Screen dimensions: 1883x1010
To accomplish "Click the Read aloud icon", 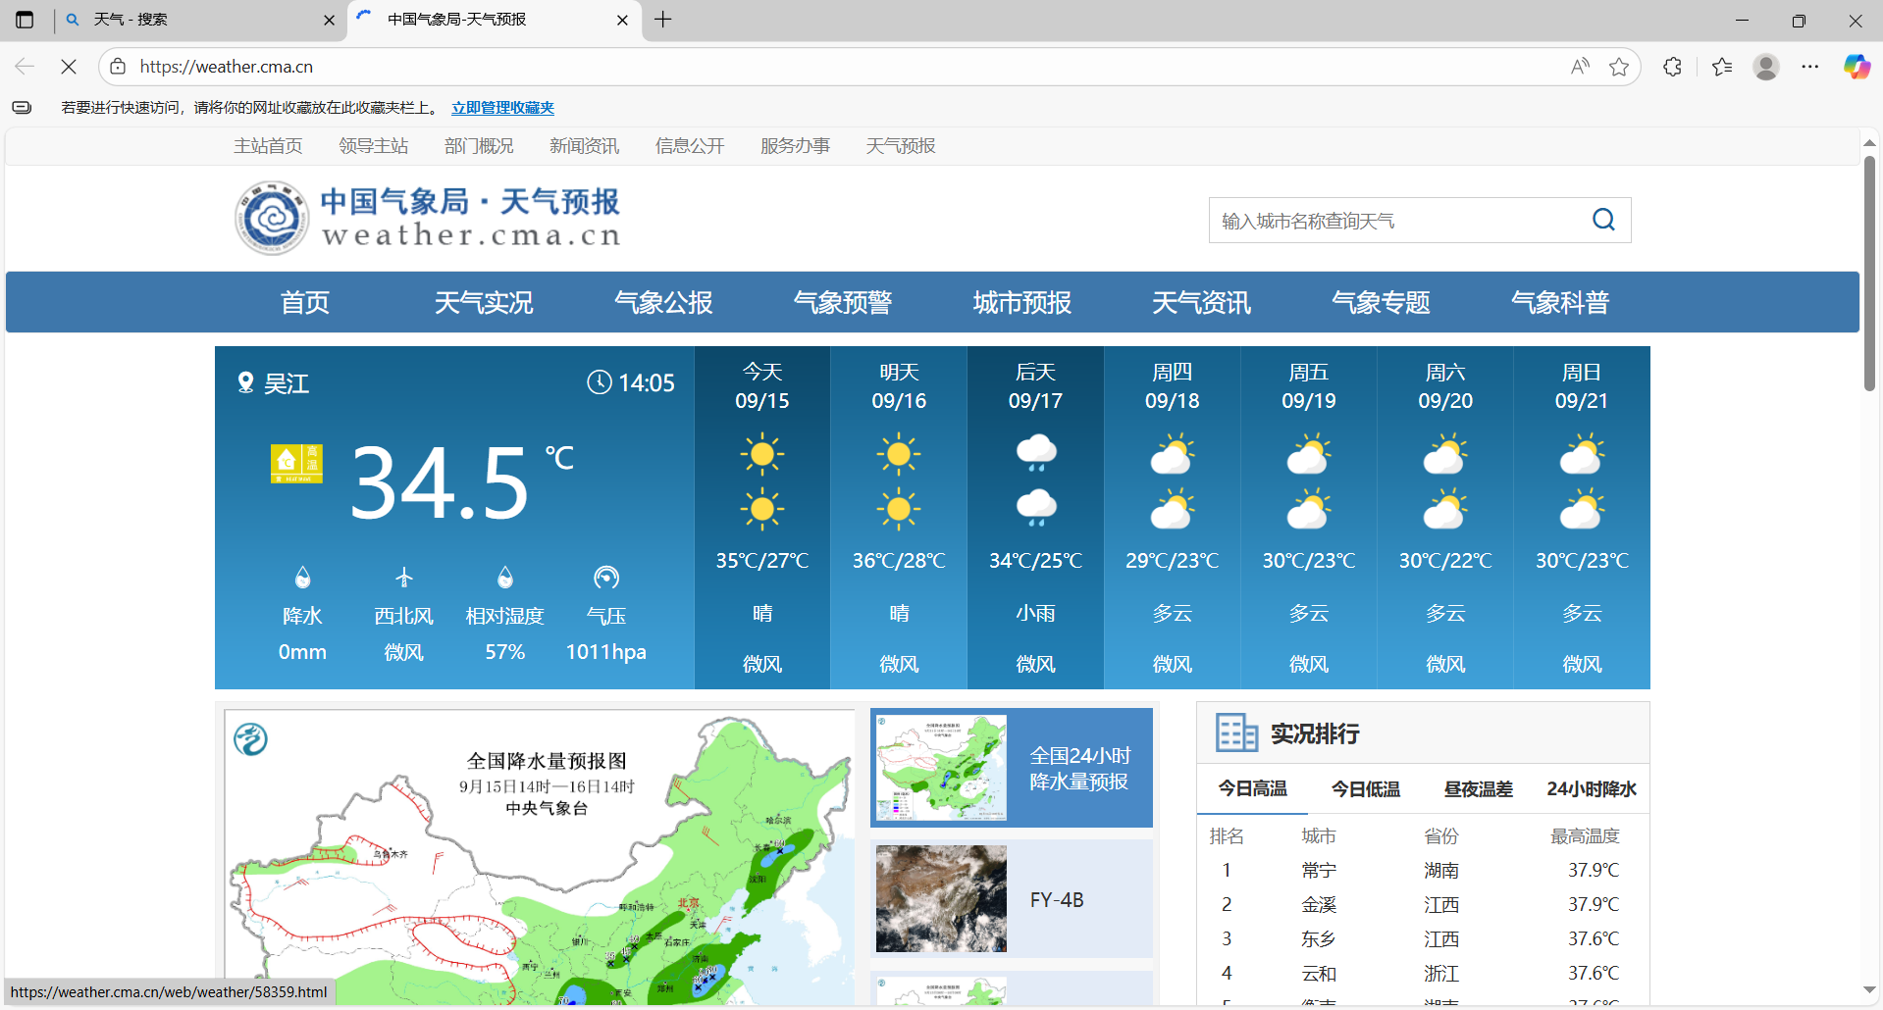I will click(x=1580, y=67).
